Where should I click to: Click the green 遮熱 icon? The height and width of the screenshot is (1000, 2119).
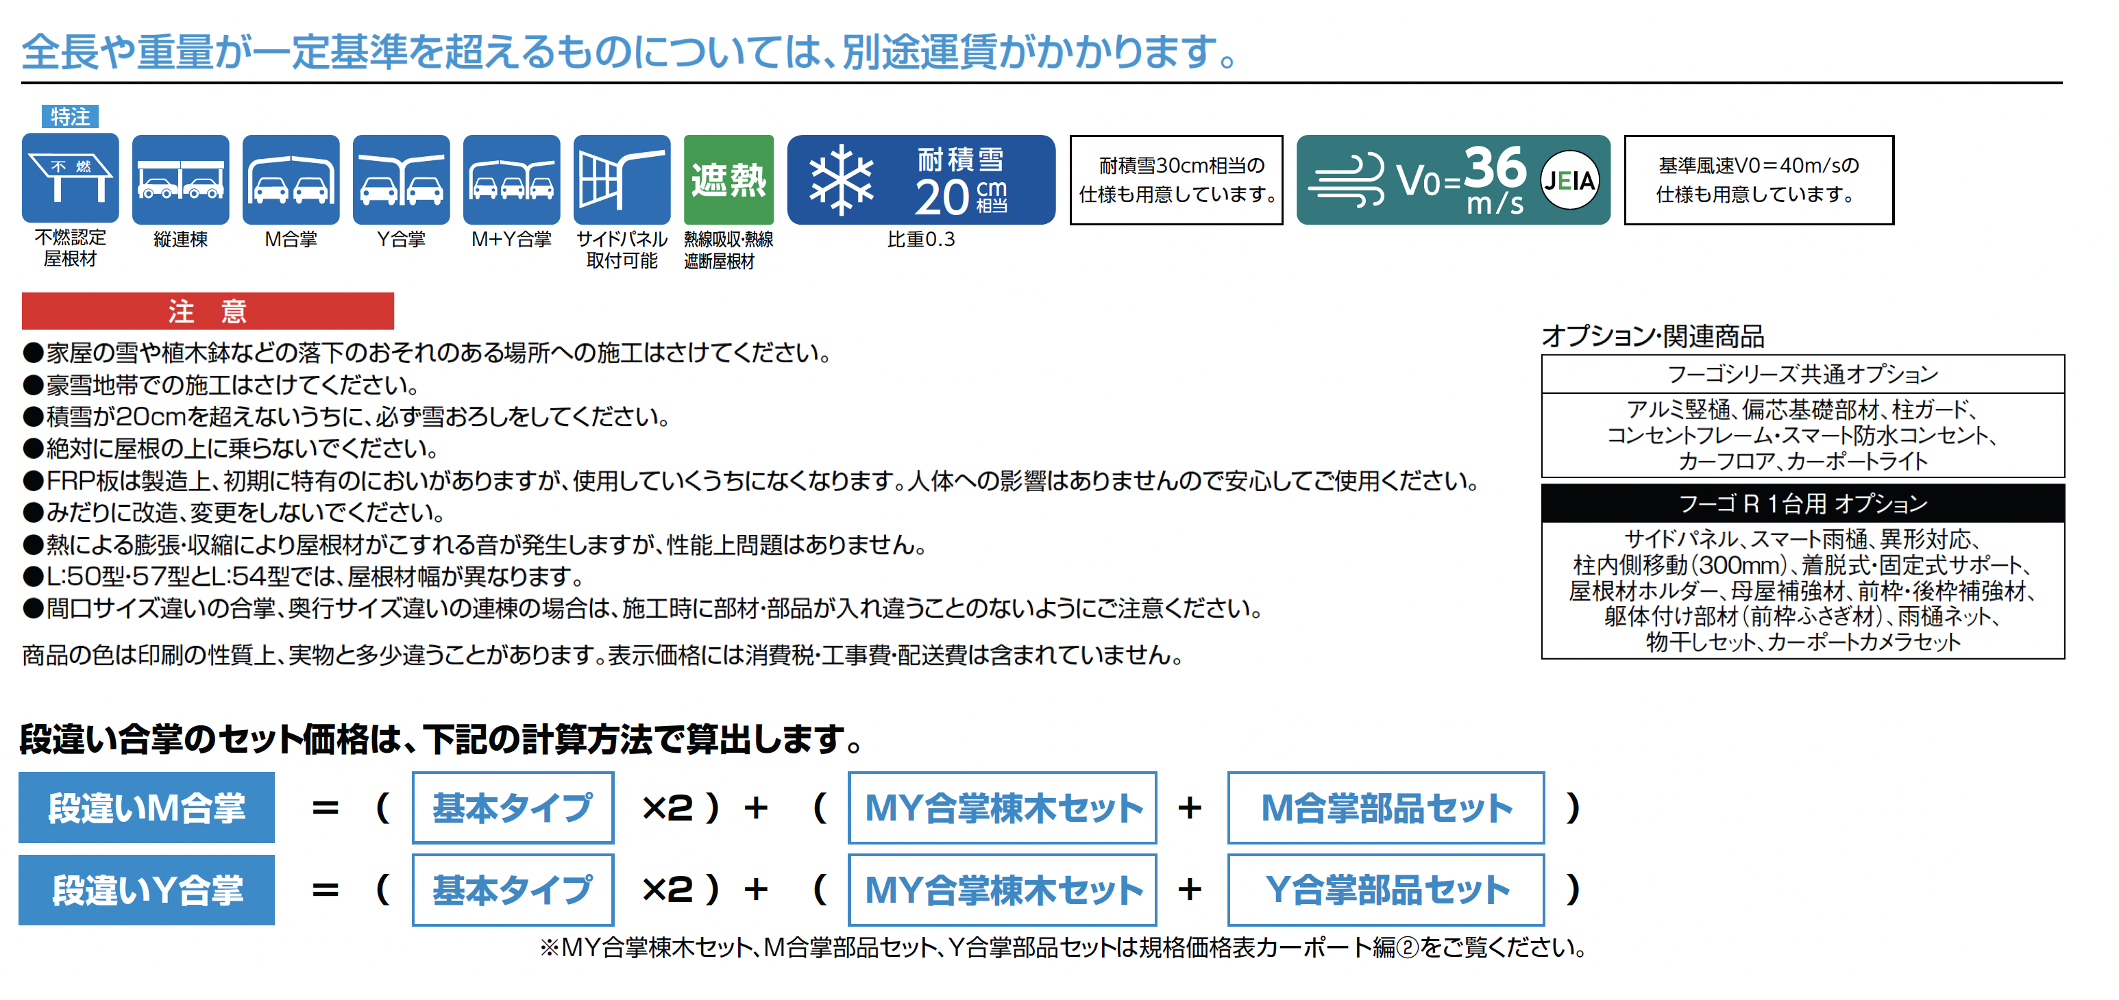tap(728, 179)
